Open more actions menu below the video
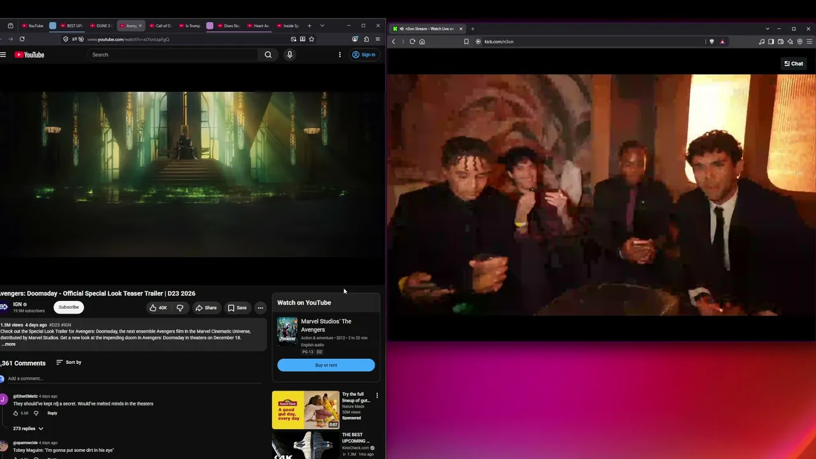This screenshot has height=459, width=816. coord(260,308)
